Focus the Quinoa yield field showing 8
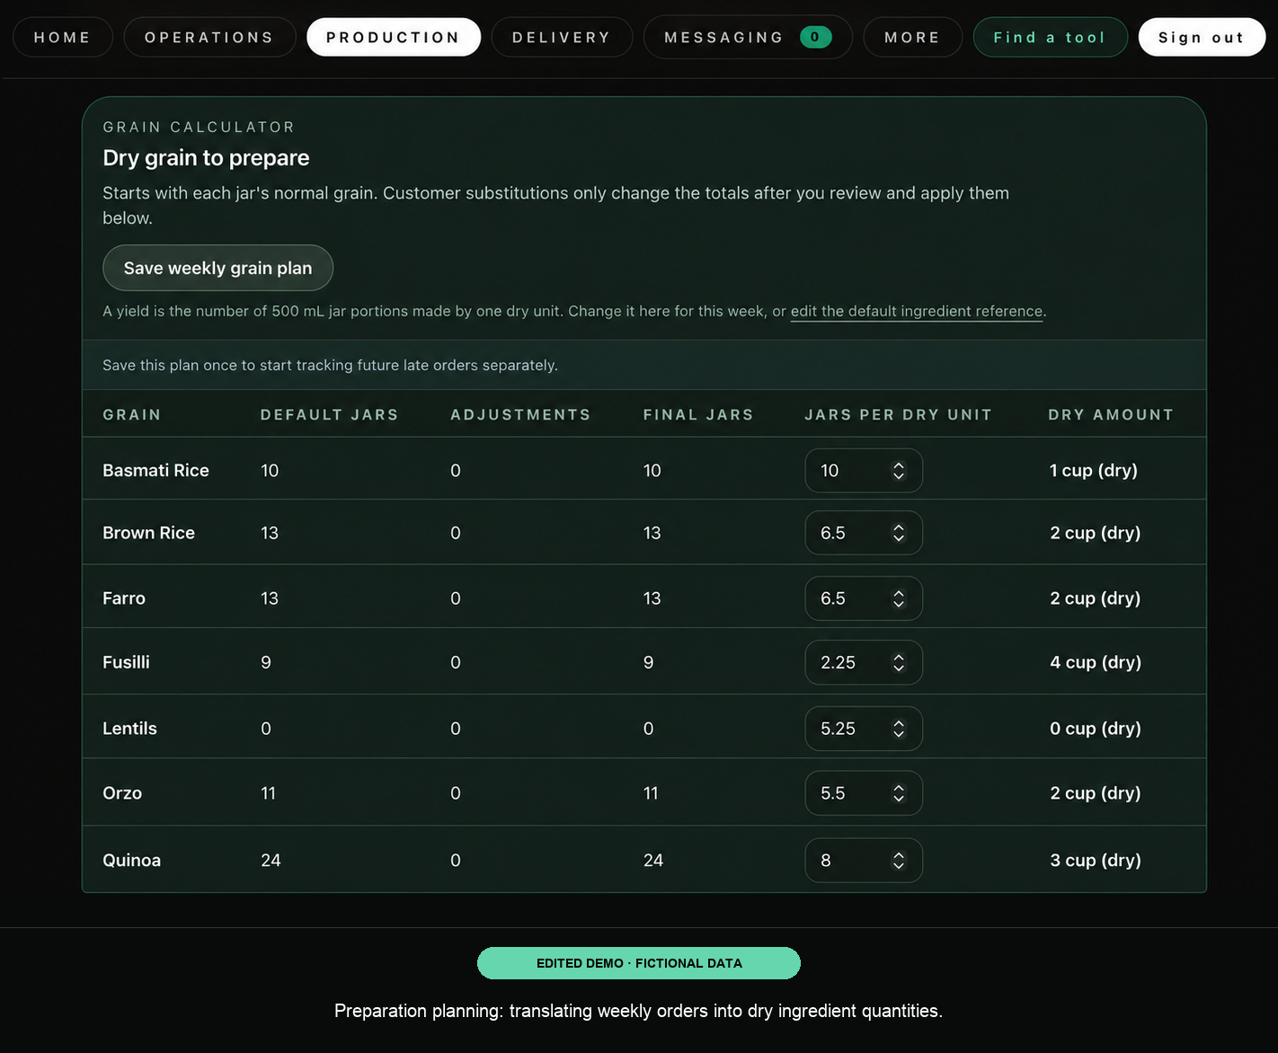Image resolution: width=1278 pixels, height=1053 pixels. [864, 861]
